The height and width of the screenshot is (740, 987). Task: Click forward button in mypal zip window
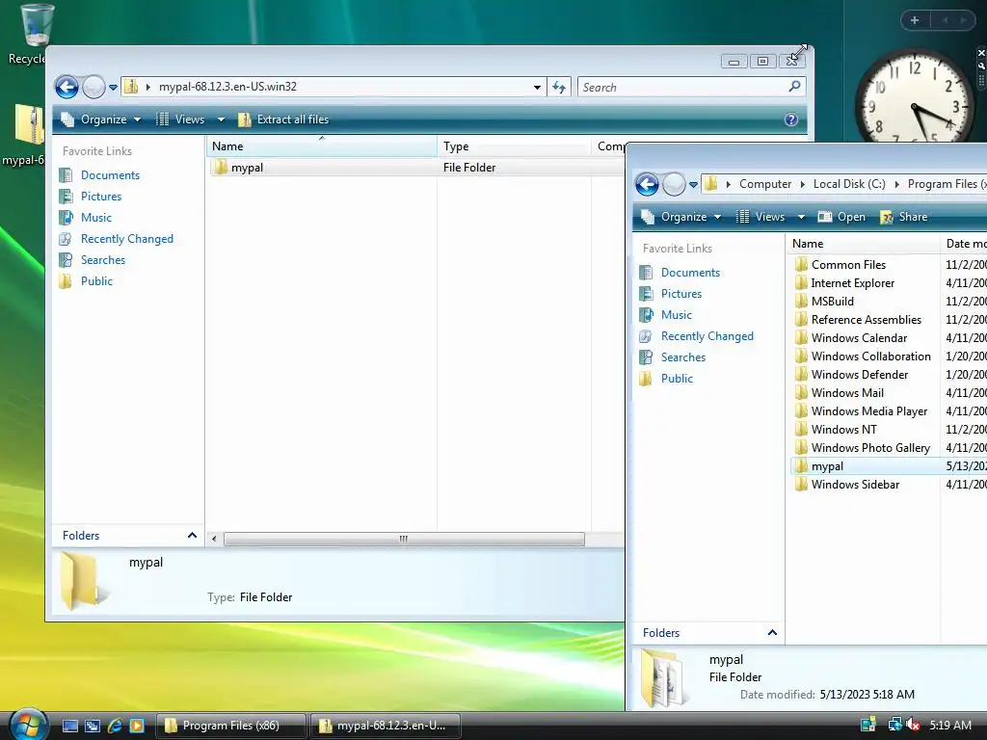click(93, 87)
